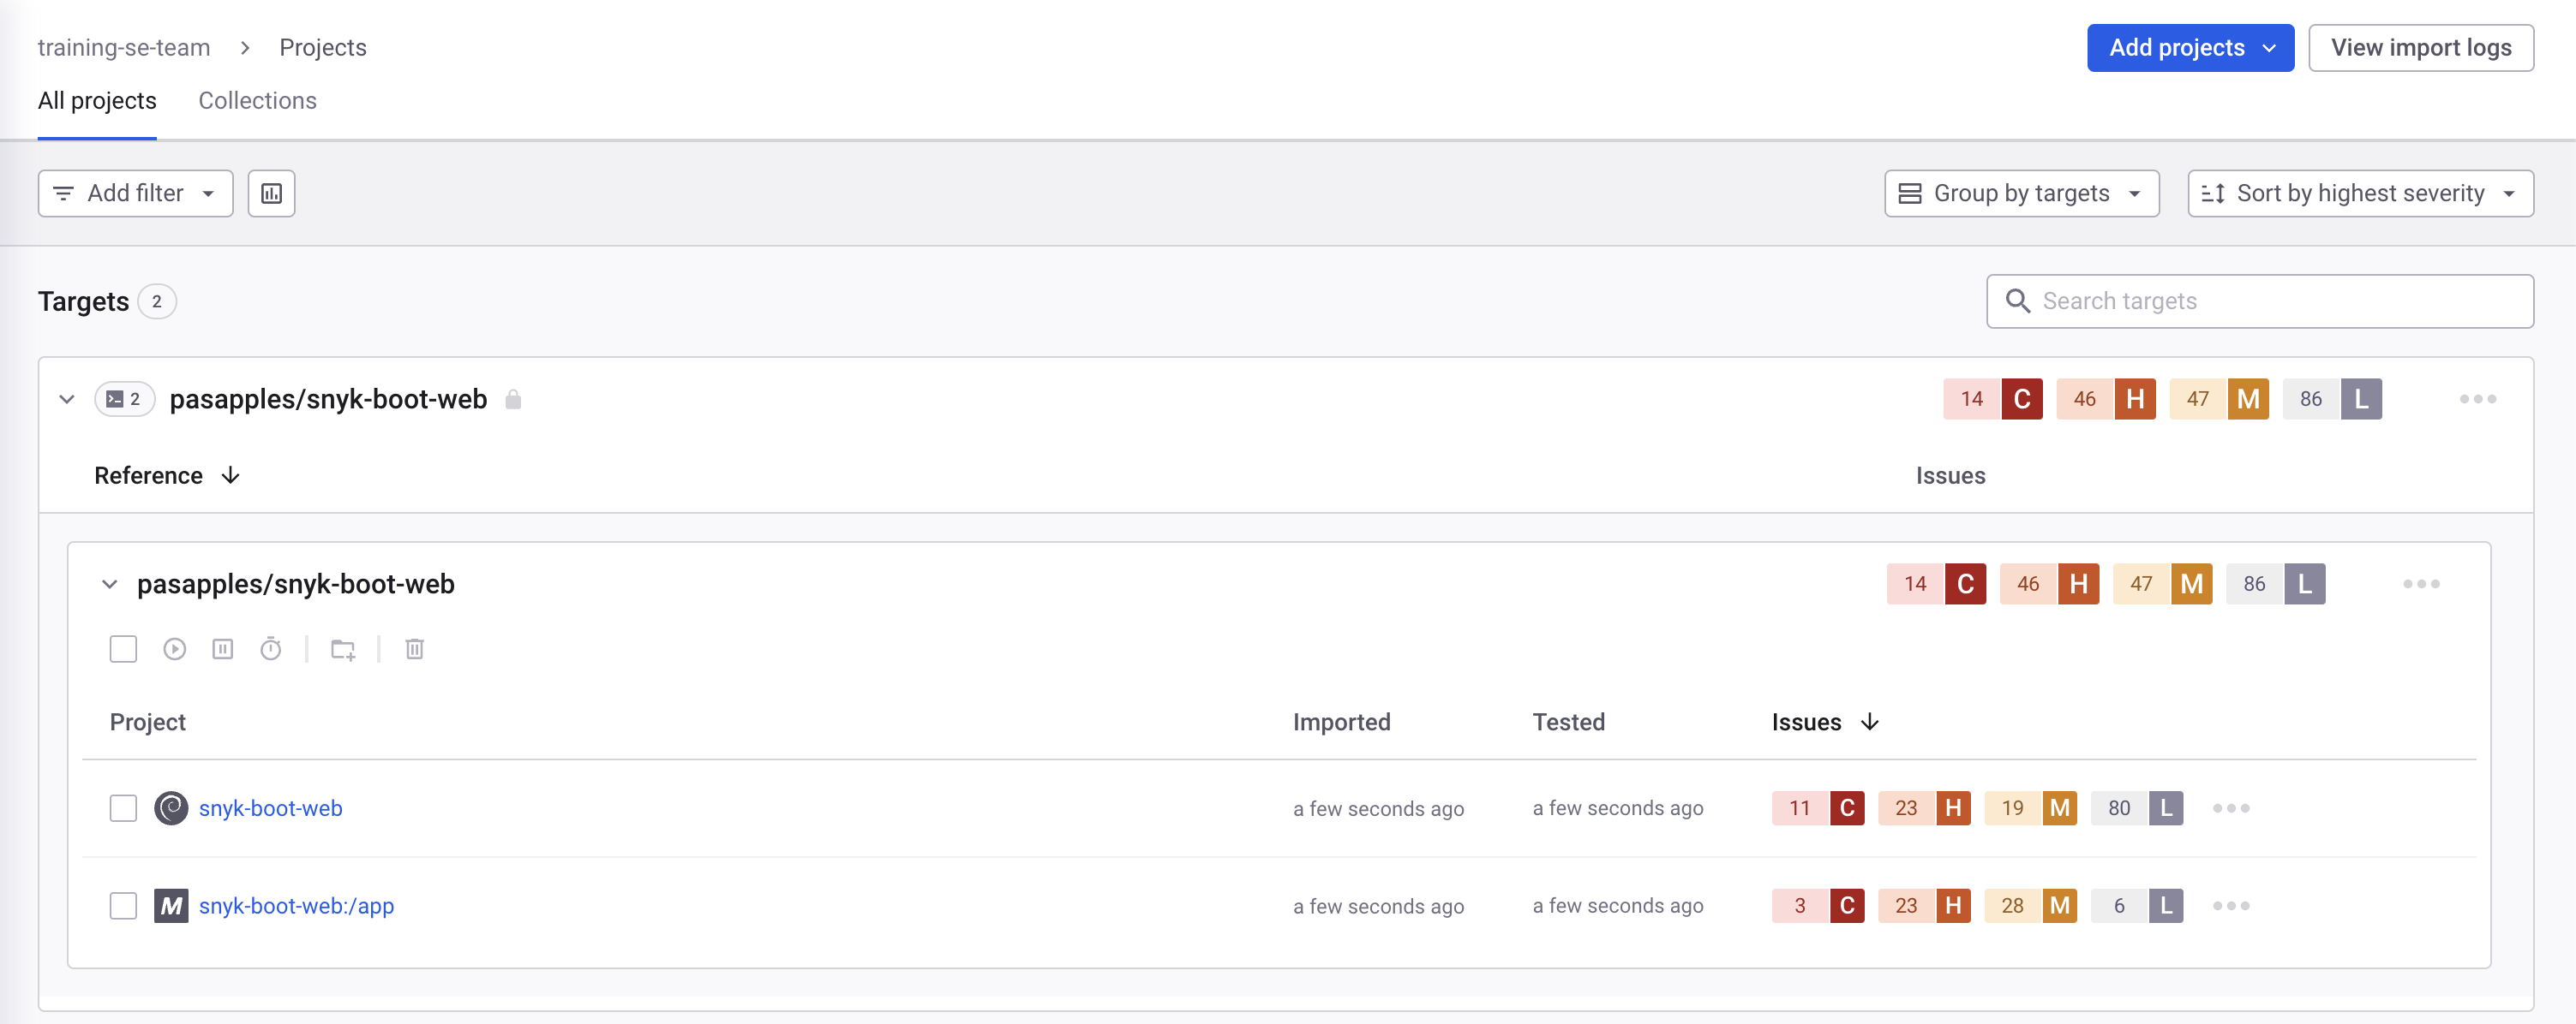Open the snyk-boot-web project link
2576x1024 pixels.
[x=270, y=807]
